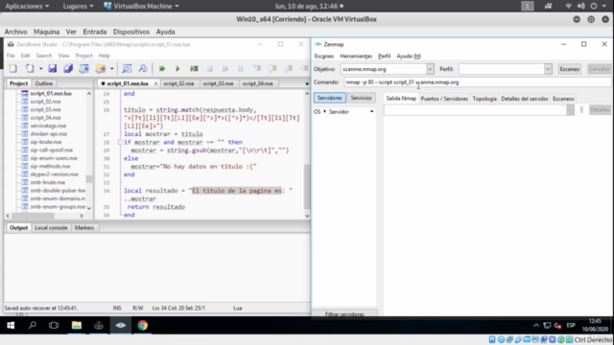Switch to the Outline tab
This screenshot has height=345, width=614.
pos(43,83)
